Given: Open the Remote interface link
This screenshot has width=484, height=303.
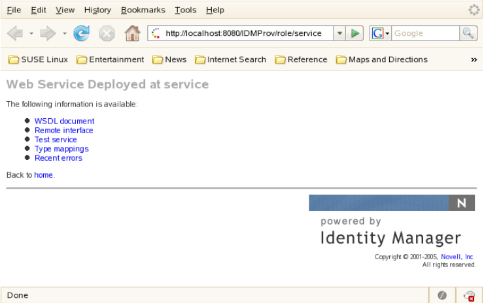Looking at the screenshot, I should [x=64, y=131].
